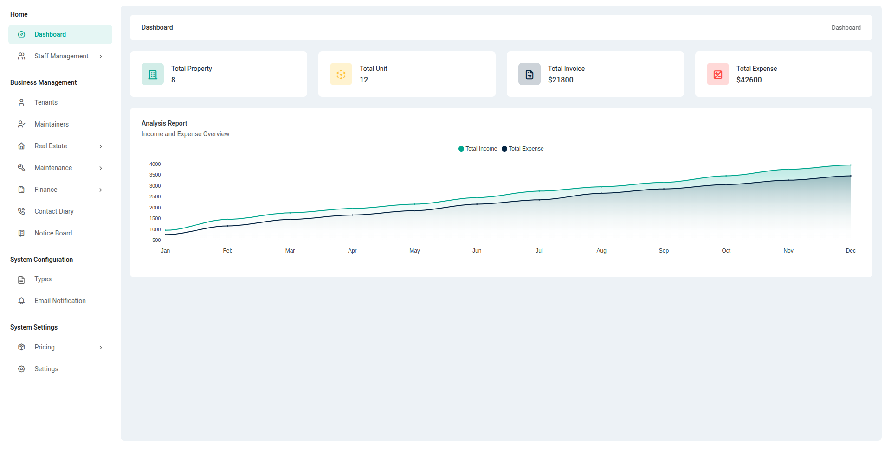Image resolution: width=891 pixels, height=450 pixels.
Task: Expand the Finance submenu chevron
Action: (x=101, y=190)
